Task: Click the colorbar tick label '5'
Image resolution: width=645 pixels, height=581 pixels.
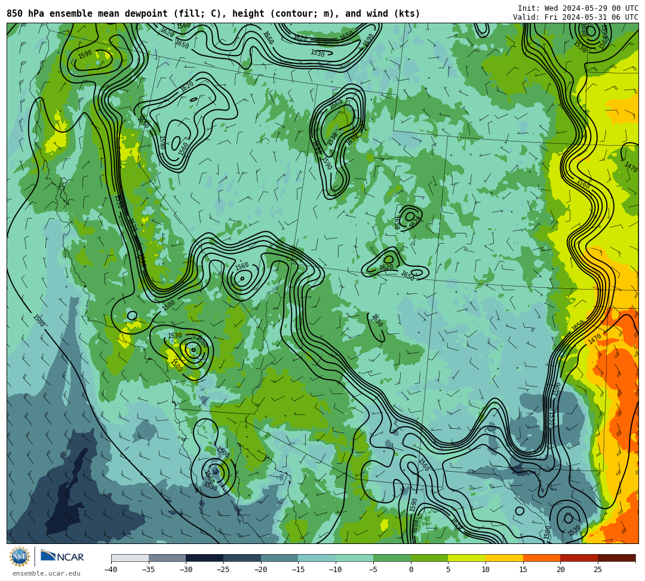Action: point(449,570)
